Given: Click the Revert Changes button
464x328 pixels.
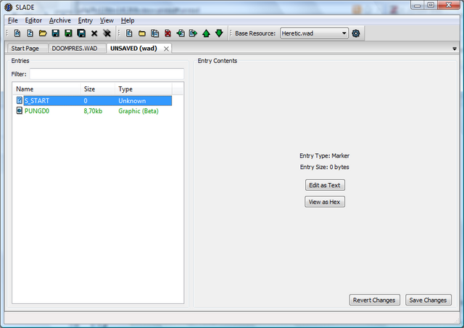Looking at the screenshot, I should [x=374, y=300].
